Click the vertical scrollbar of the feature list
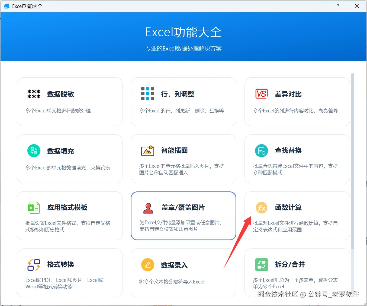This screenshot has height=306, width=367. pos(353,161)
